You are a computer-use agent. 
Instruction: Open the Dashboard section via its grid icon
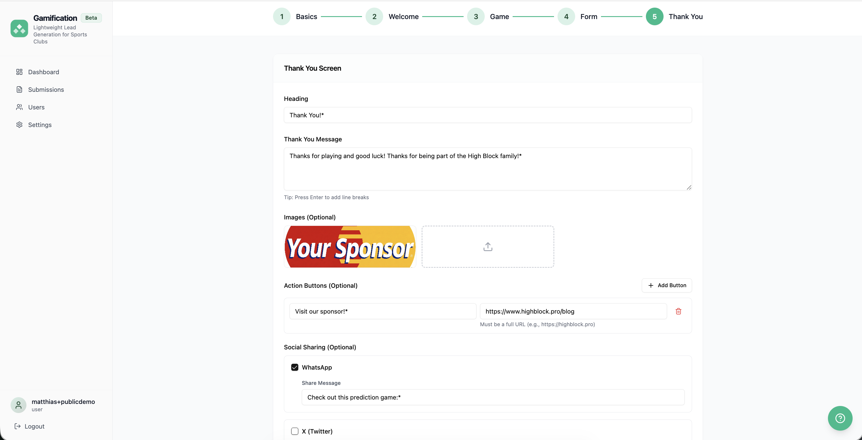(19, 72)
